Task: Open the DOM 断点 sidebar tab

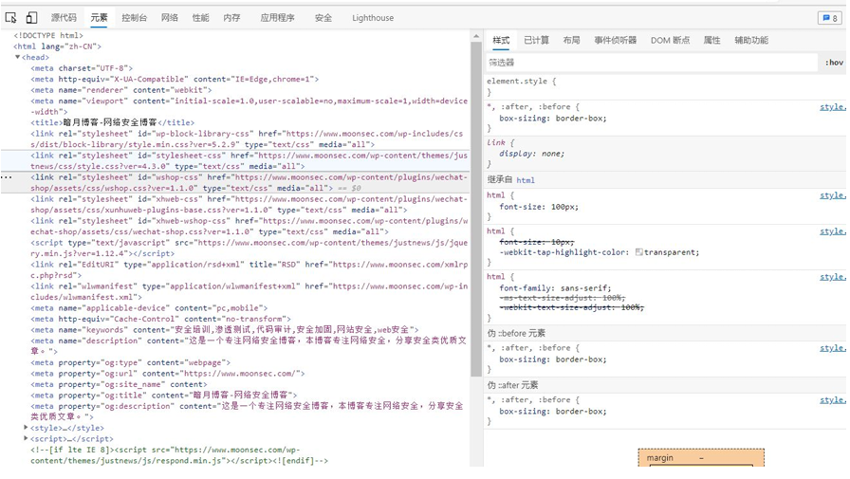Action: [671, 40]
